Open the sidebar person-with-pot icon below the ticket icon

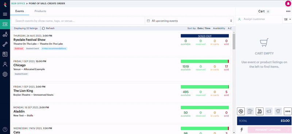(x=5, y=34)
